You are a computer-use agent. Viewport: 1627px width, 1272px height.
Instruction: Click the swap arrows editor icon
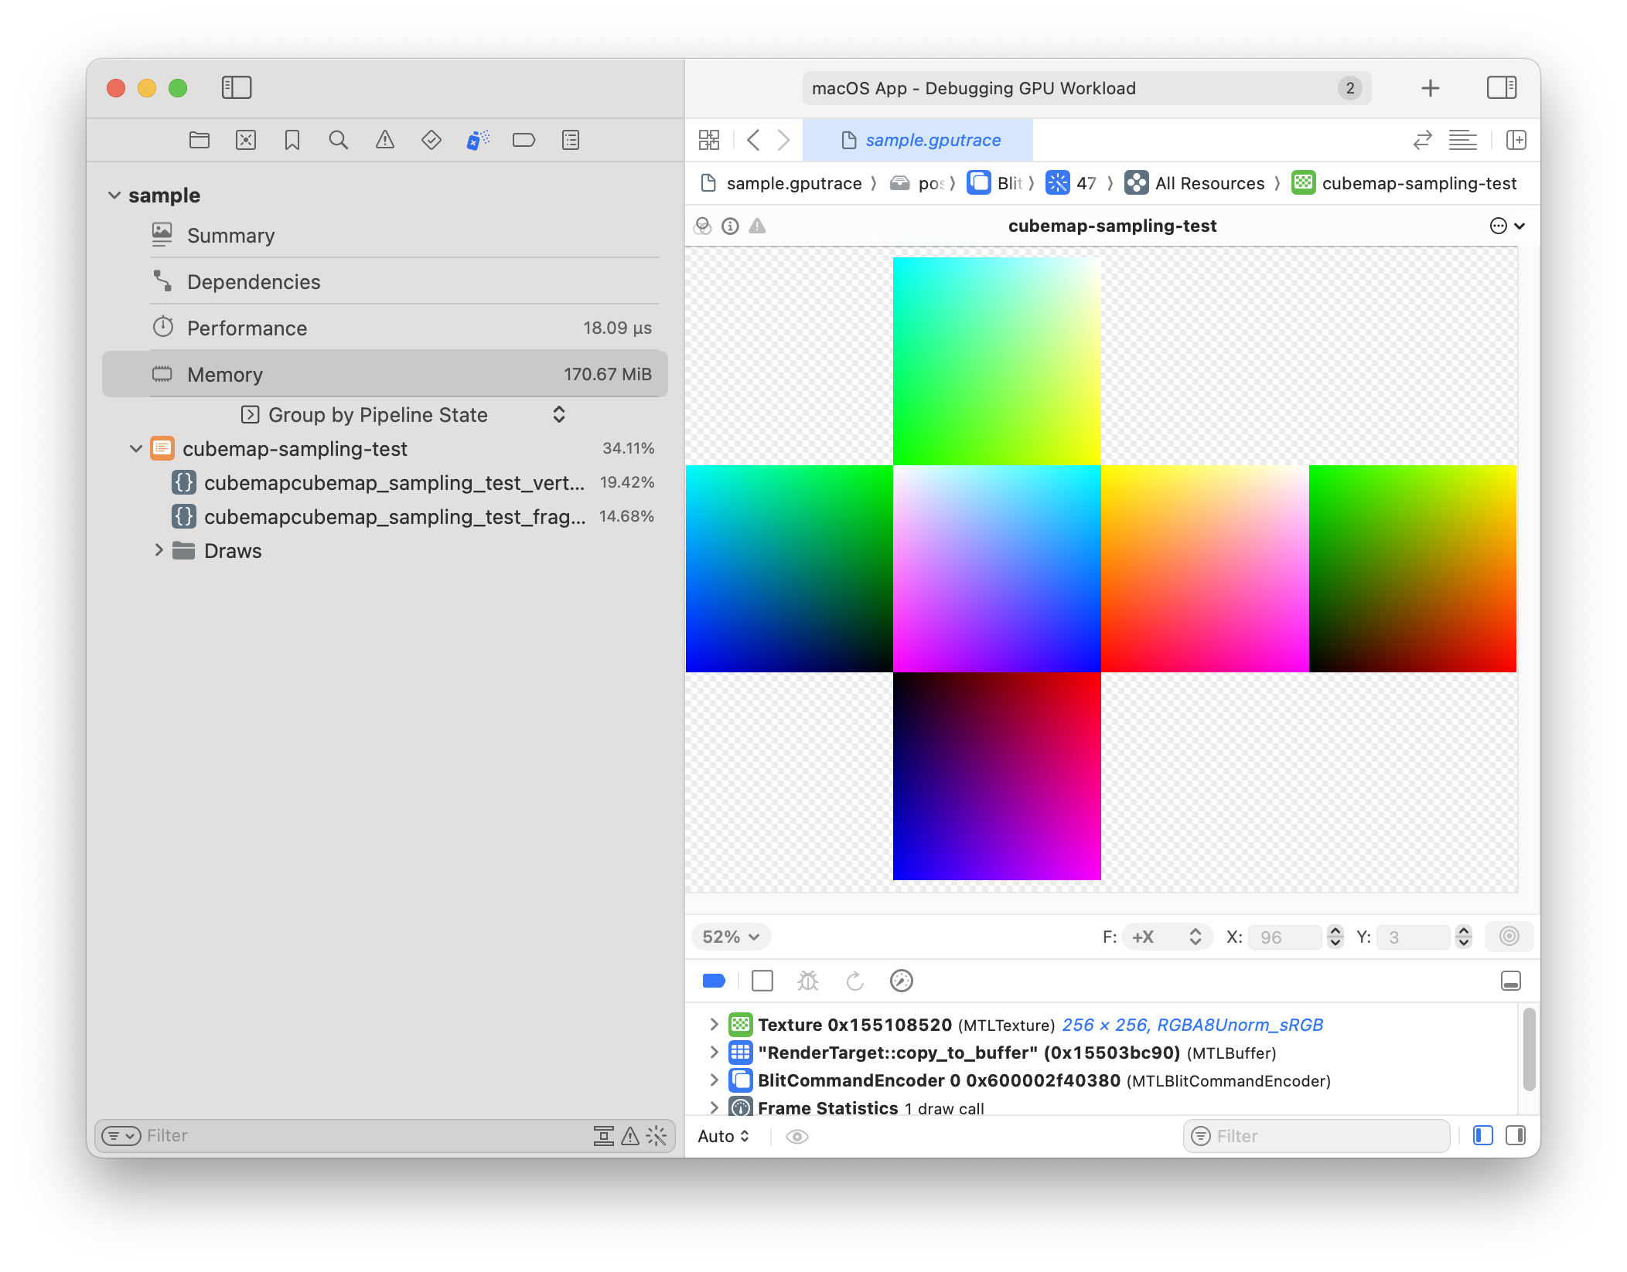coord(1423,140)
